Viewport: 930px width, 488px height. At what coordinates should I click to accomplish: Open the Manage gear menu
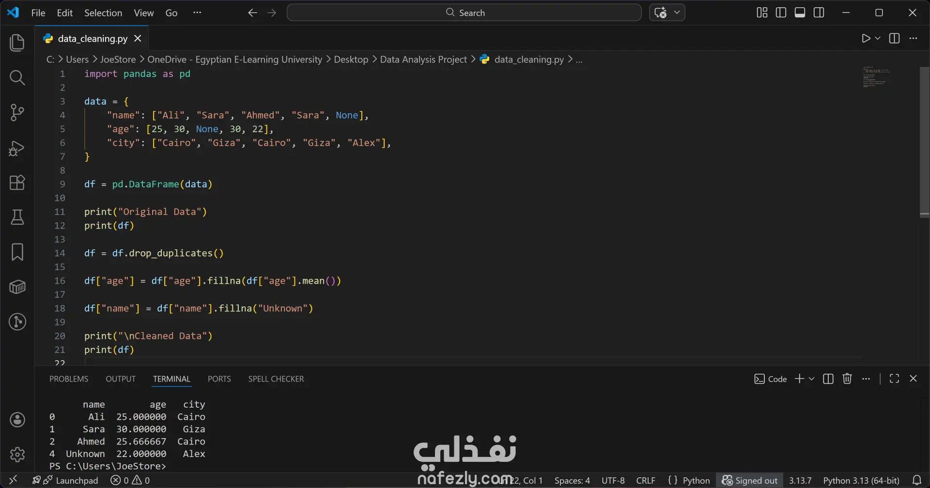pos(17,455)
